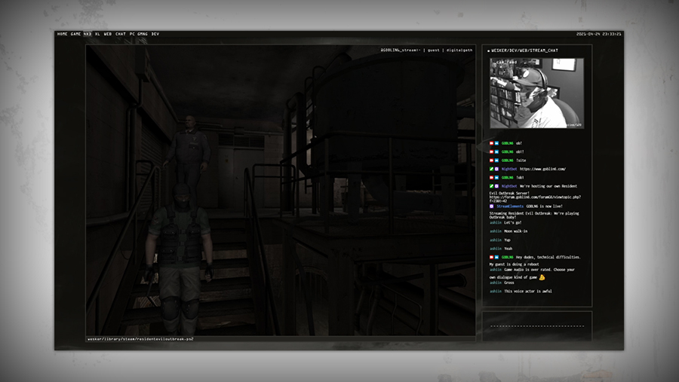The image size is (679, 382).
Task: Click the red badge beside GOBLN6 'ob!!' message
Action: (x=491, y=152)
